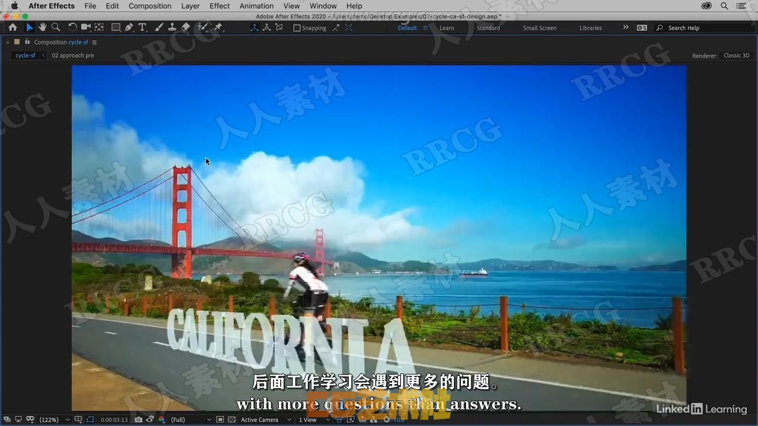Click the Home icon in the toolbar
The height and width of the screenshot is (426, 758).
pos(12,27)
